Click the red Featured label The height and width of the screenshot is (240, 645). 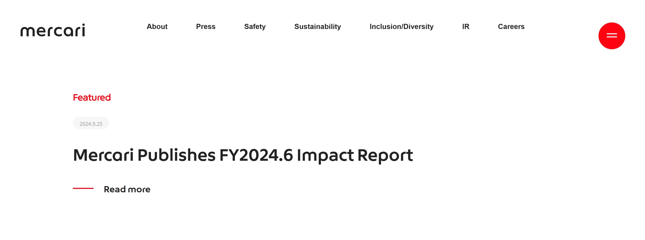pos(92,97)
